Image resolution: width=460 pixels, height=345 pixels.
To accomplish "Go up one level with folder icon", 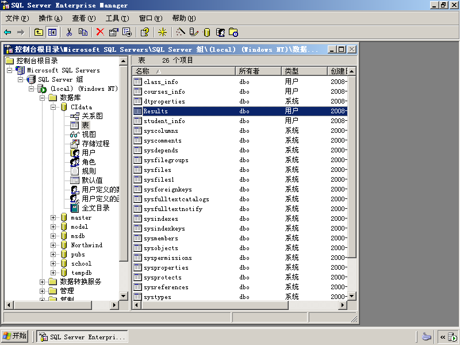I will [x=39, y=32].
